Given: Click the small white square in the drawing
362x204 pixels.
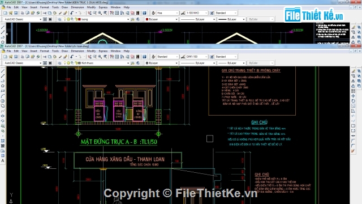Looking at the screenshot, I should point(210,139).
